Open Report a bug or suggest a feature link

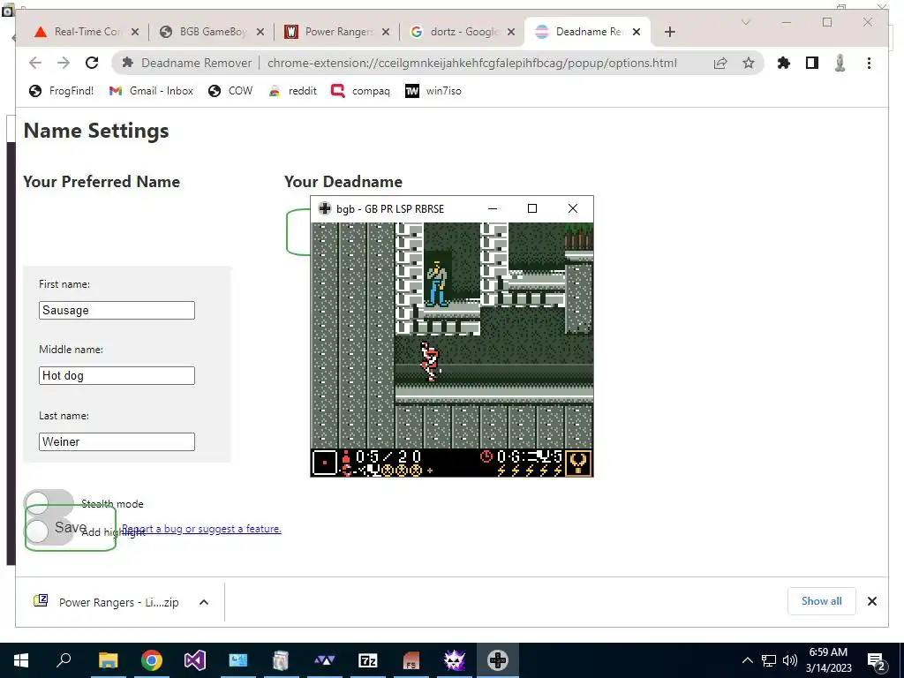(x=201, y=529)
